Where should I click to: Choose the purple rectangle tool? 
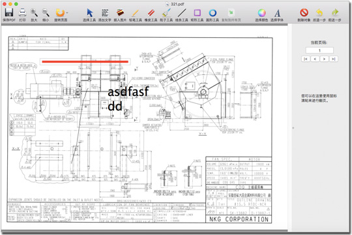(x=197, y=13)
